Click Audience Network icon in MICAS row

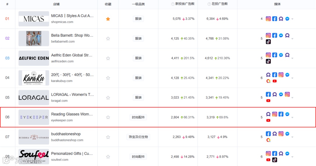click(281, 19)
